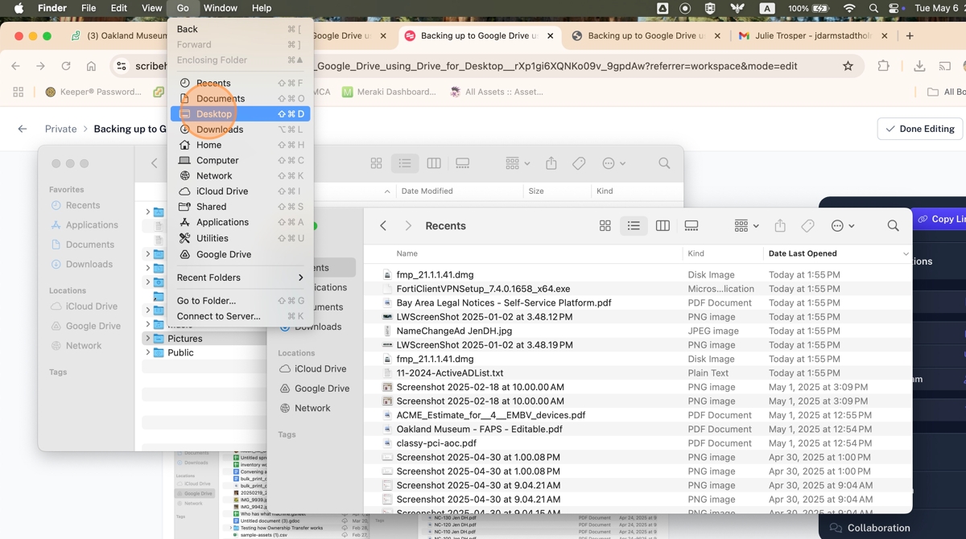Viewport: 966px width, 539px height.
Task: Select FortiClientVPNSetup_7.4.0.1658_x64.exe file
Action: (483, 289)
